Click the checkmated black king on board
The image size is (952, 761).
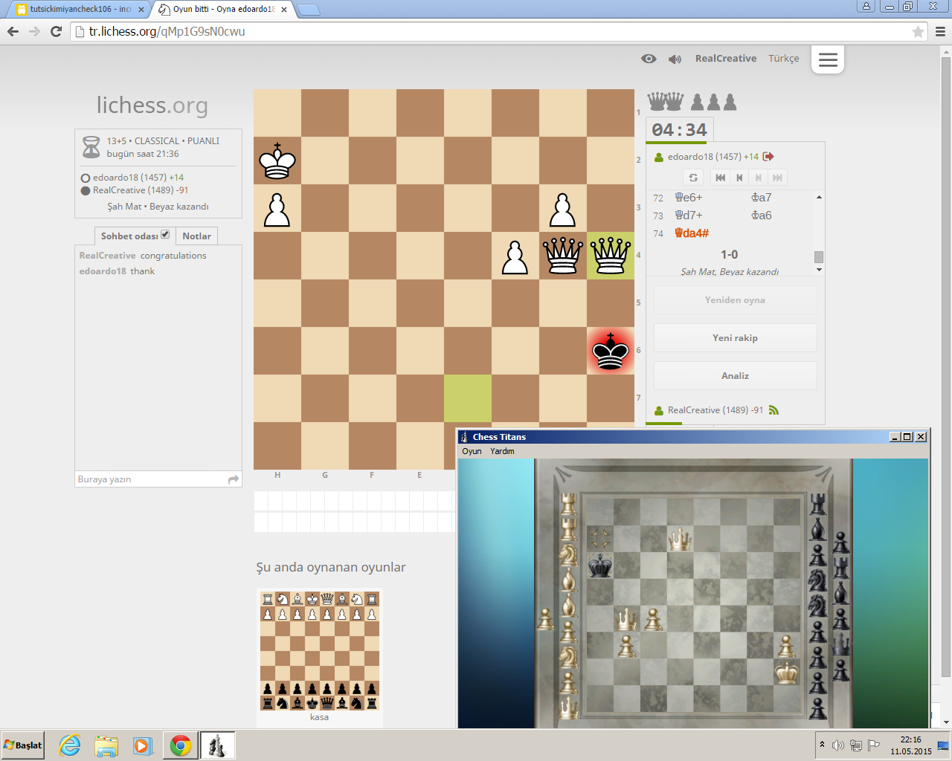click(x=611, y=351)
